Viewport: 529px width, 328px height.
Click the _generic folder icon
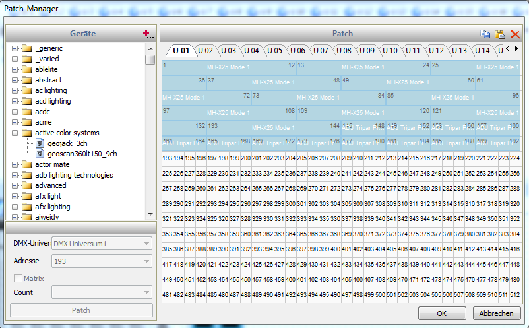click(x=26, y=49)
